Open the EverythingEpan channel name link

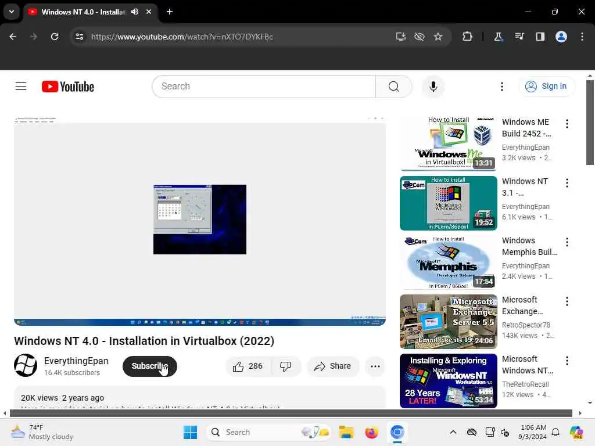coord(76,361)
